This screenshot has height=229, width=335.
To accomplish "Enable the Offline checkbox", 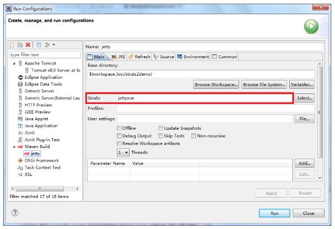I will click(119, 128).
